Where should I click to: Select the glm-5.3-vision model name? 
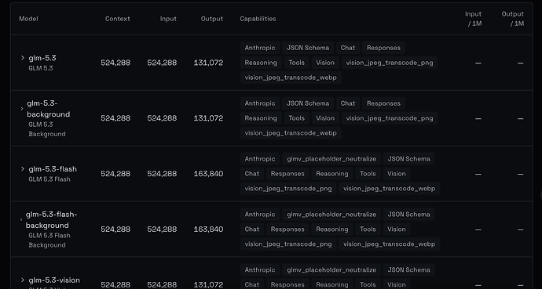54,280
